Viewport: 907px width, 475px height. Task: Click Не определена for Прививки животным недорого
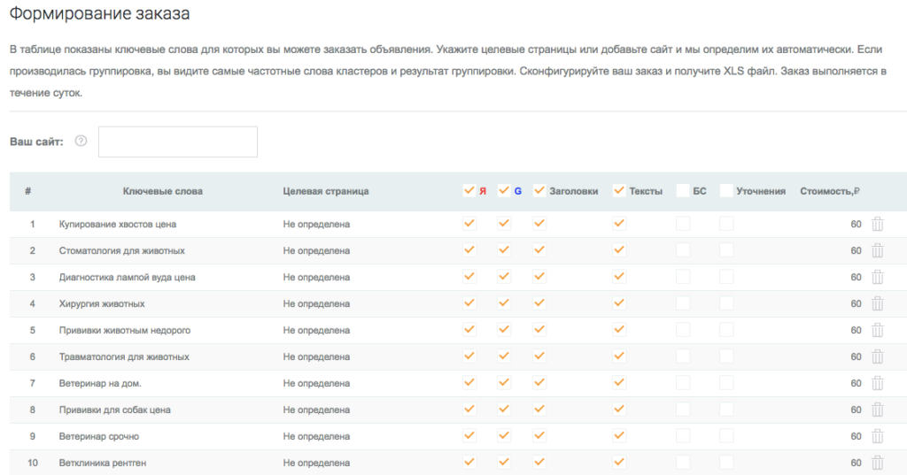(x=316, y=330)
